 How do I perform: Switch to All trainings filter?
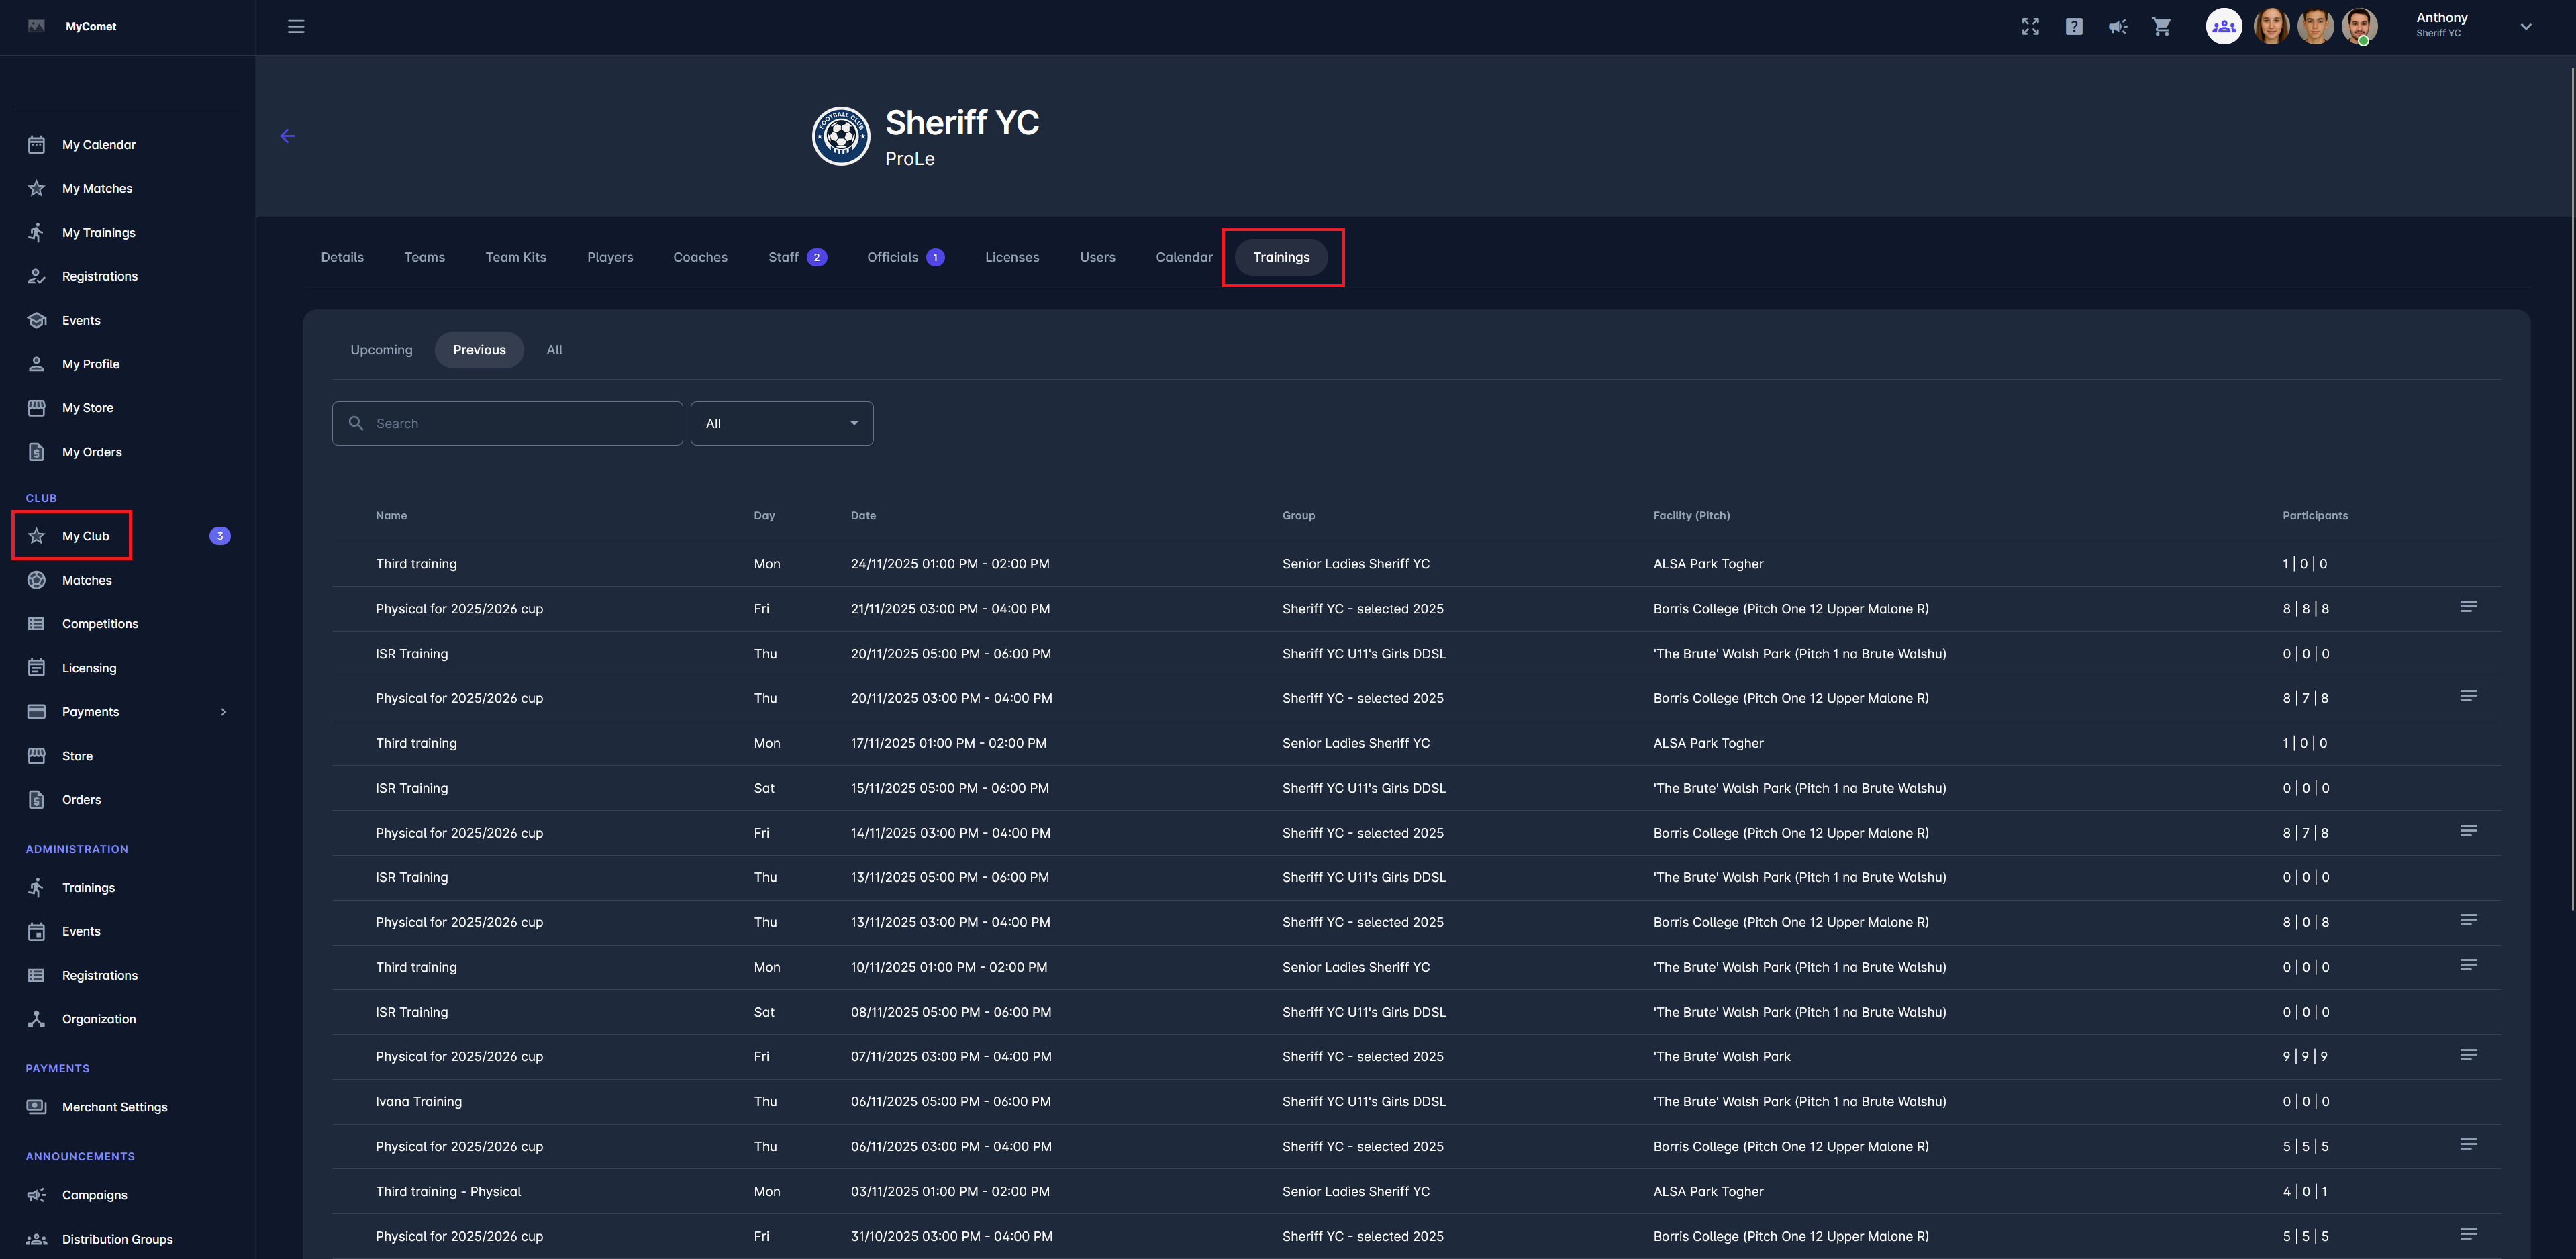point(554,350)
